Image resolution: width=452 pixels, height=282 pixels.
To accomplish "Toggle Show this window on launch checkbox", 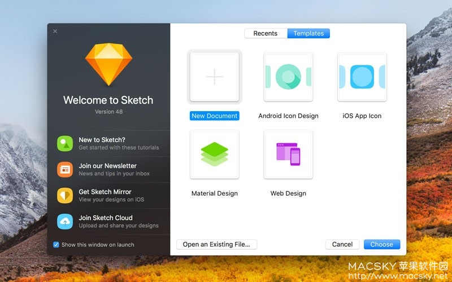I will point(56,245).
